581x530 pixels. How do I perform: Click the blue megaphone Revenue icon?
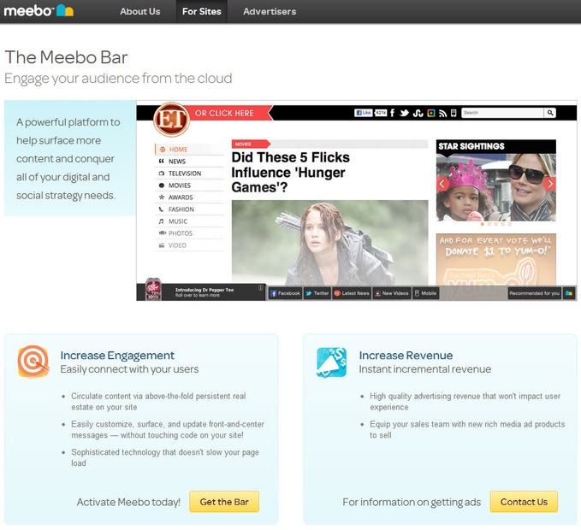(x=332, y=362)
